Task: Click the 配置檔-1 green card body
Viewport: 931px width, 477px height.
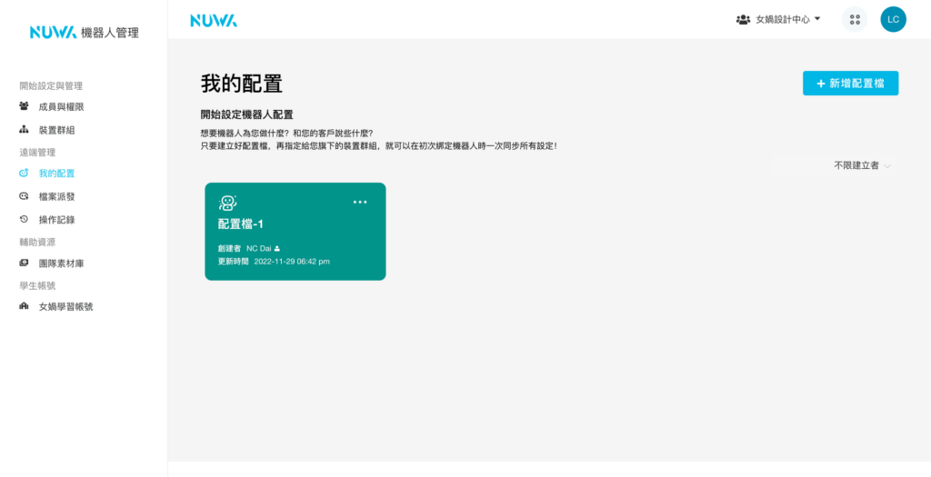Action: coord(295,232)
